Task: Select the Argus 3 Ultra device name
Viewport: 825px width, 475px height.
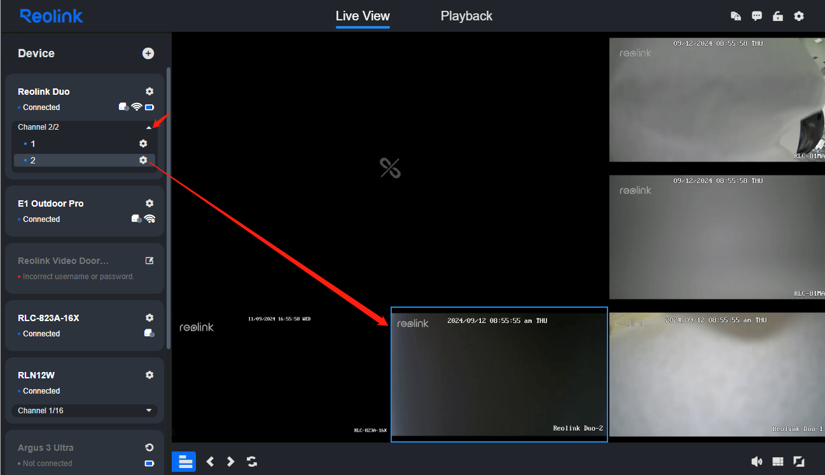Action: [x=46, y=448]
